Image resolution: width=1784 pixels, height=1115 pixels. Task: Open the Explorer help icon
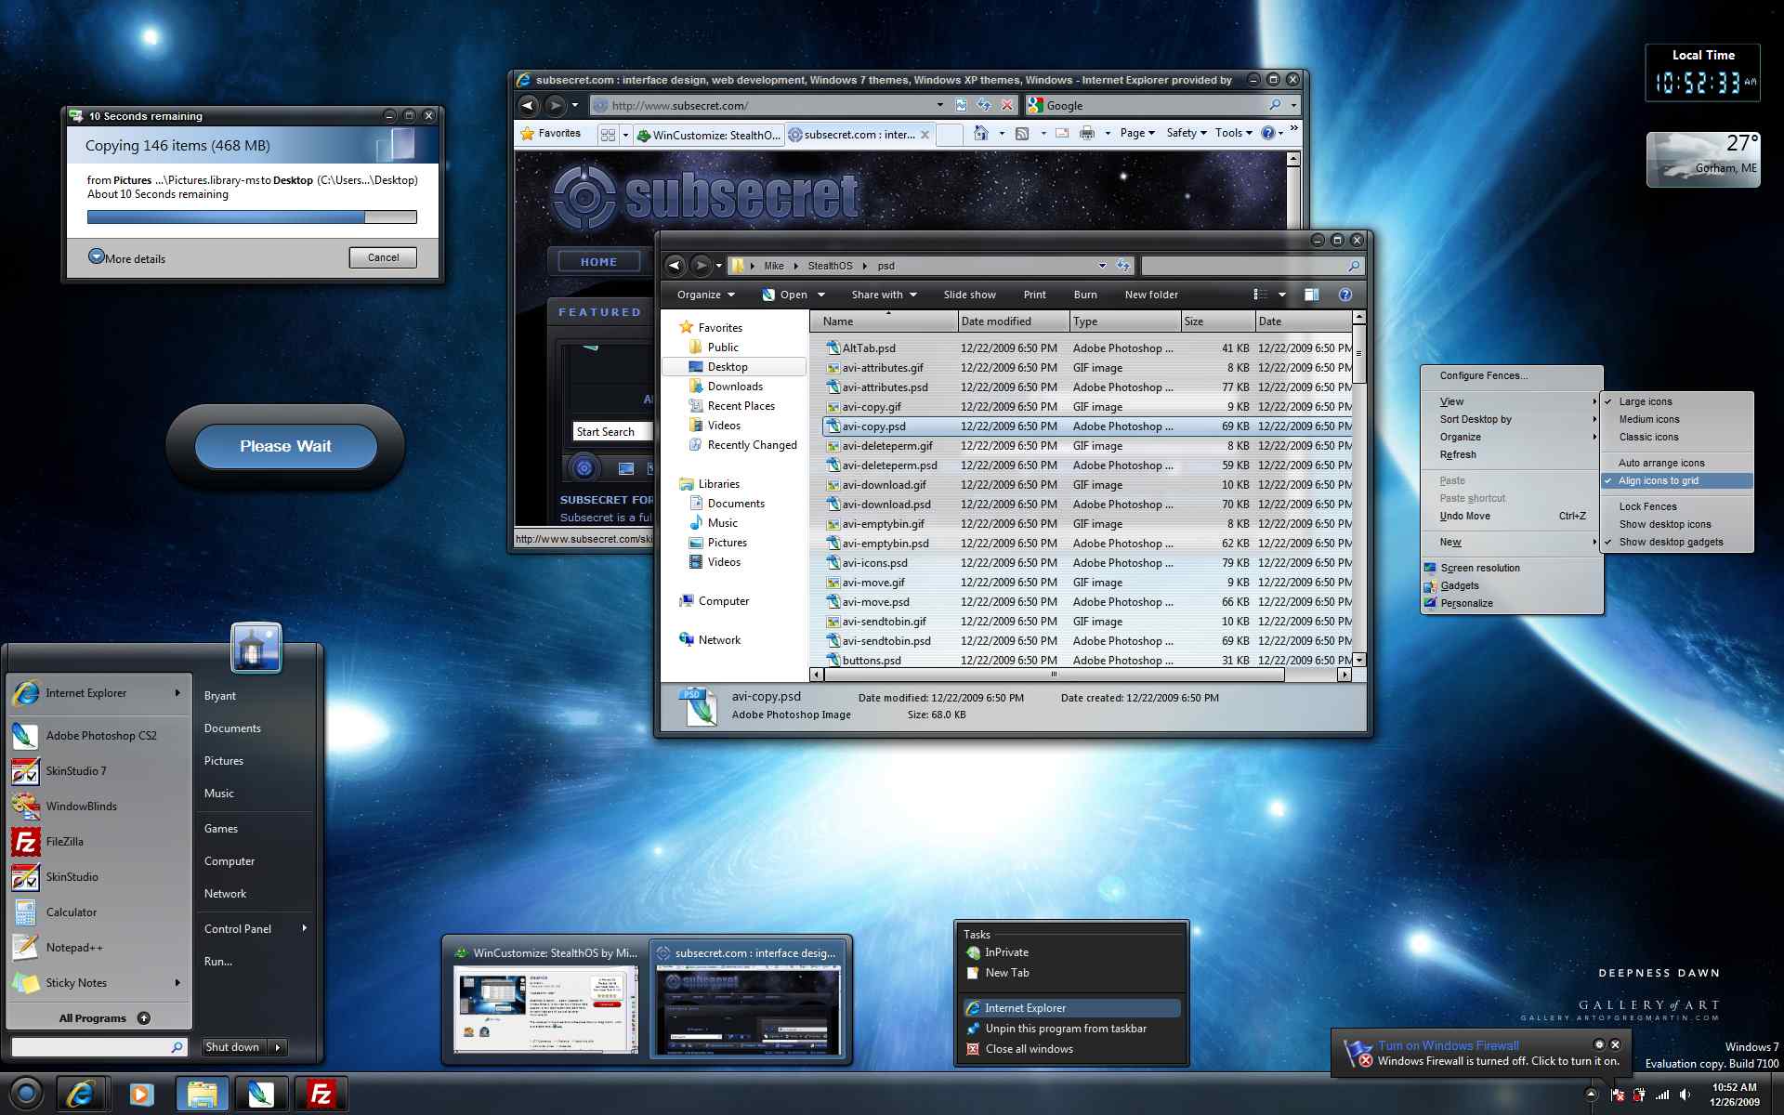pyautogui.click(x=1345, y=295)
